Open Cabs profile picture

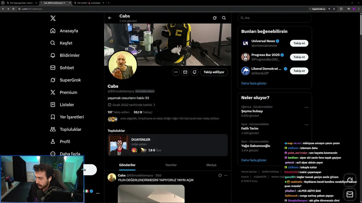tap(122, 65)
